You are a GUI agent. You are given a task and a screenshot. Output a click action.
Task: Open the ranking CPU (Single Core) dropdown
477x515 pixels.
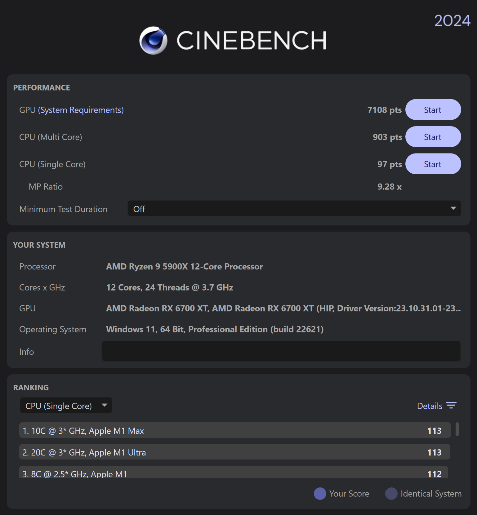(66, 406)
